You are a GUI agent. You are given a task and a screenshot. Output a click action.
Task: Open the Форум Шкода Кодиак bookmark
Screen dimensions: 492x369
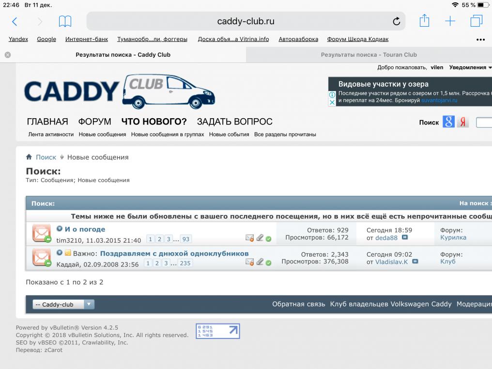point(358,39)
